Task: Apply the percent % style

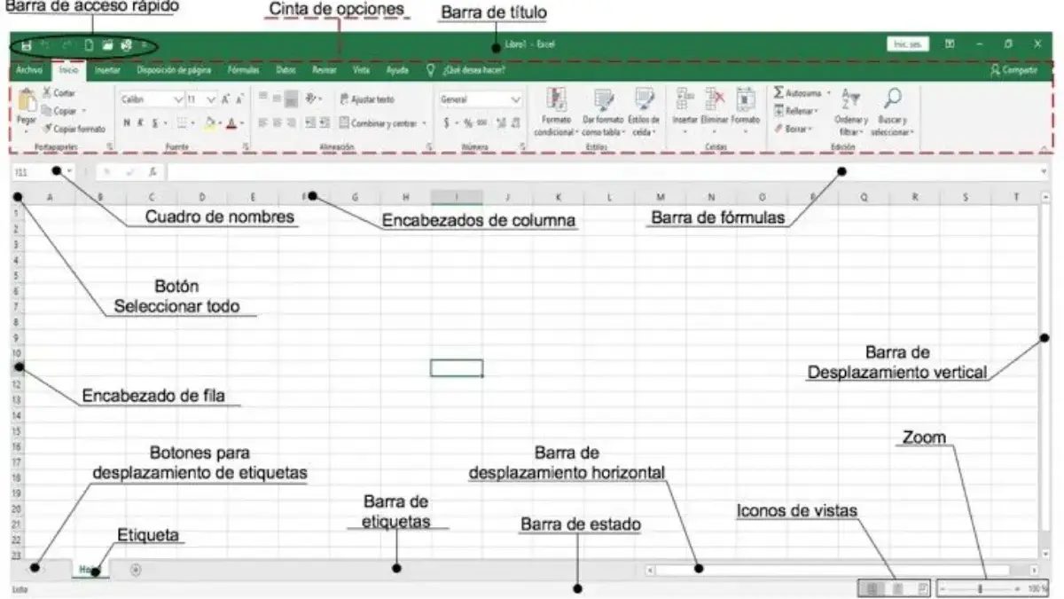Action: click(468, 123)
